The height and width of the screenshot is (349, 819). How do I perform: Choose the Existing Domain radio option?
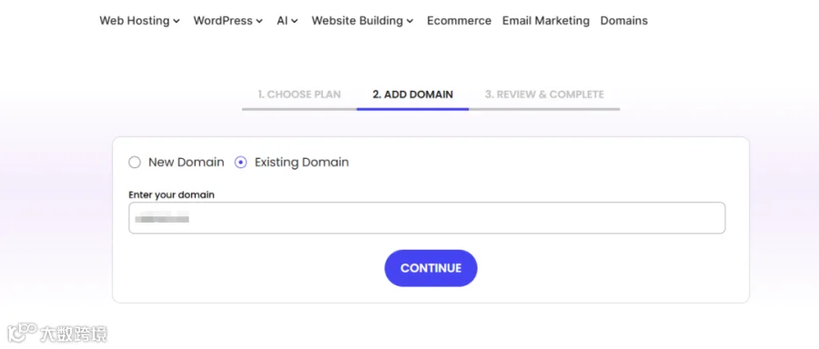point(241,163)
